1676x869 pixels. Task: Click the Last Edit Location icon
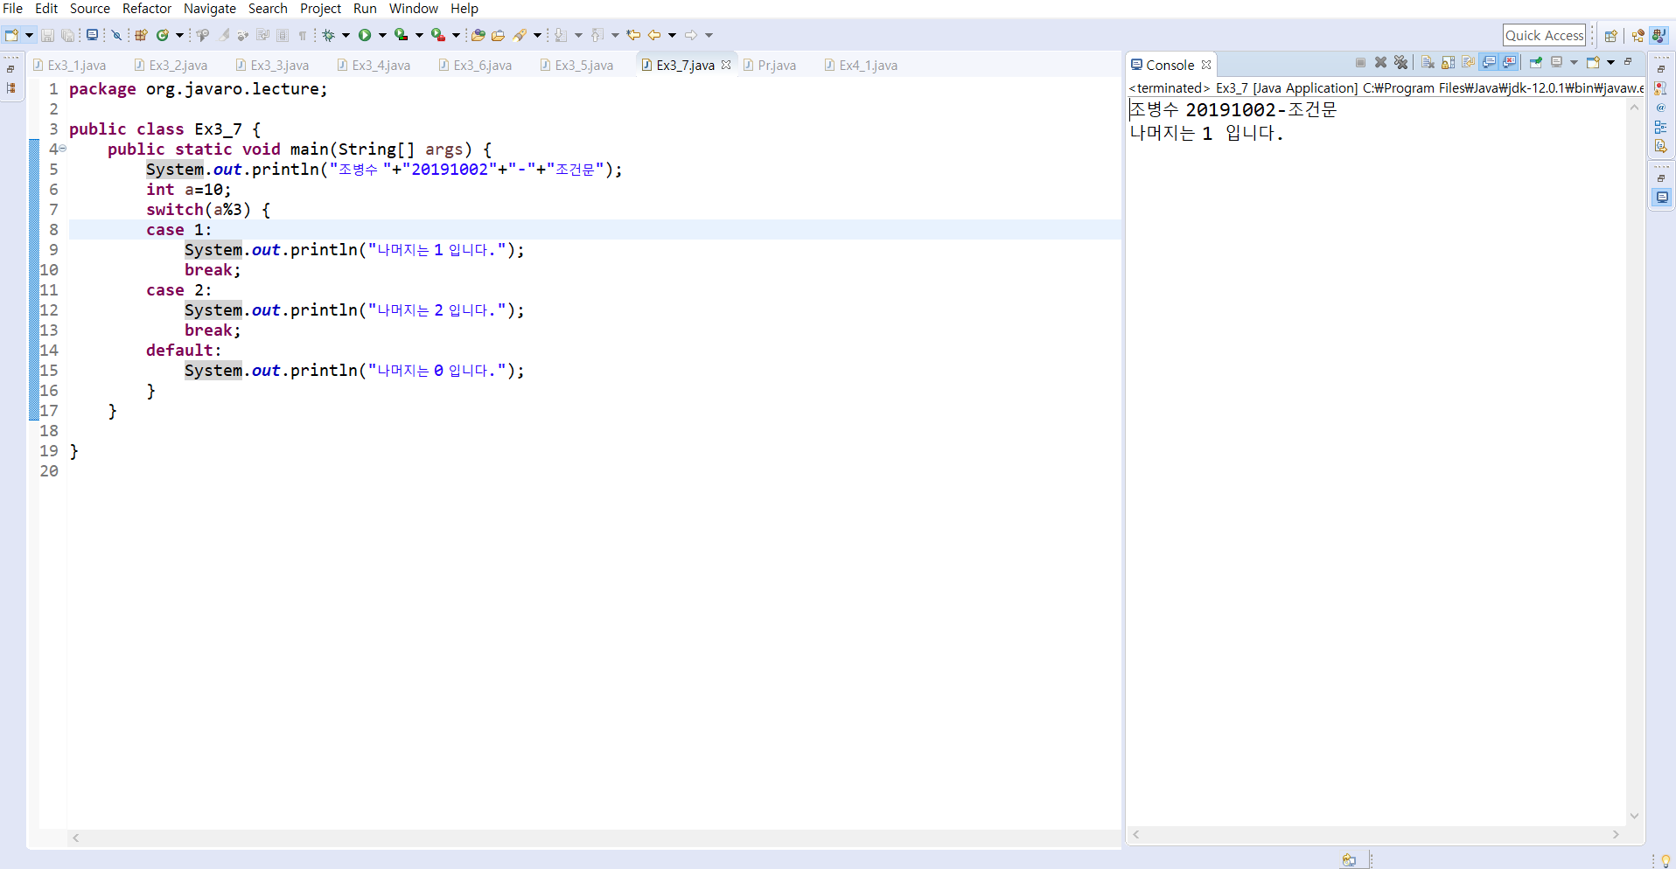coord(633,35)
